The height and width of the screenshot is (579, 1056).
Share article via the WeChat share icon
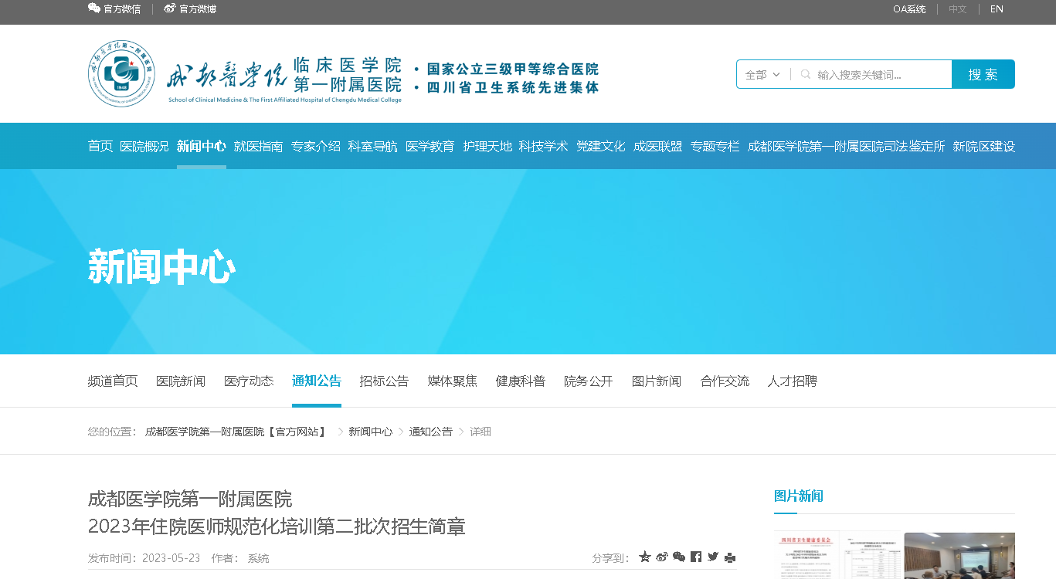pos(679,557)
